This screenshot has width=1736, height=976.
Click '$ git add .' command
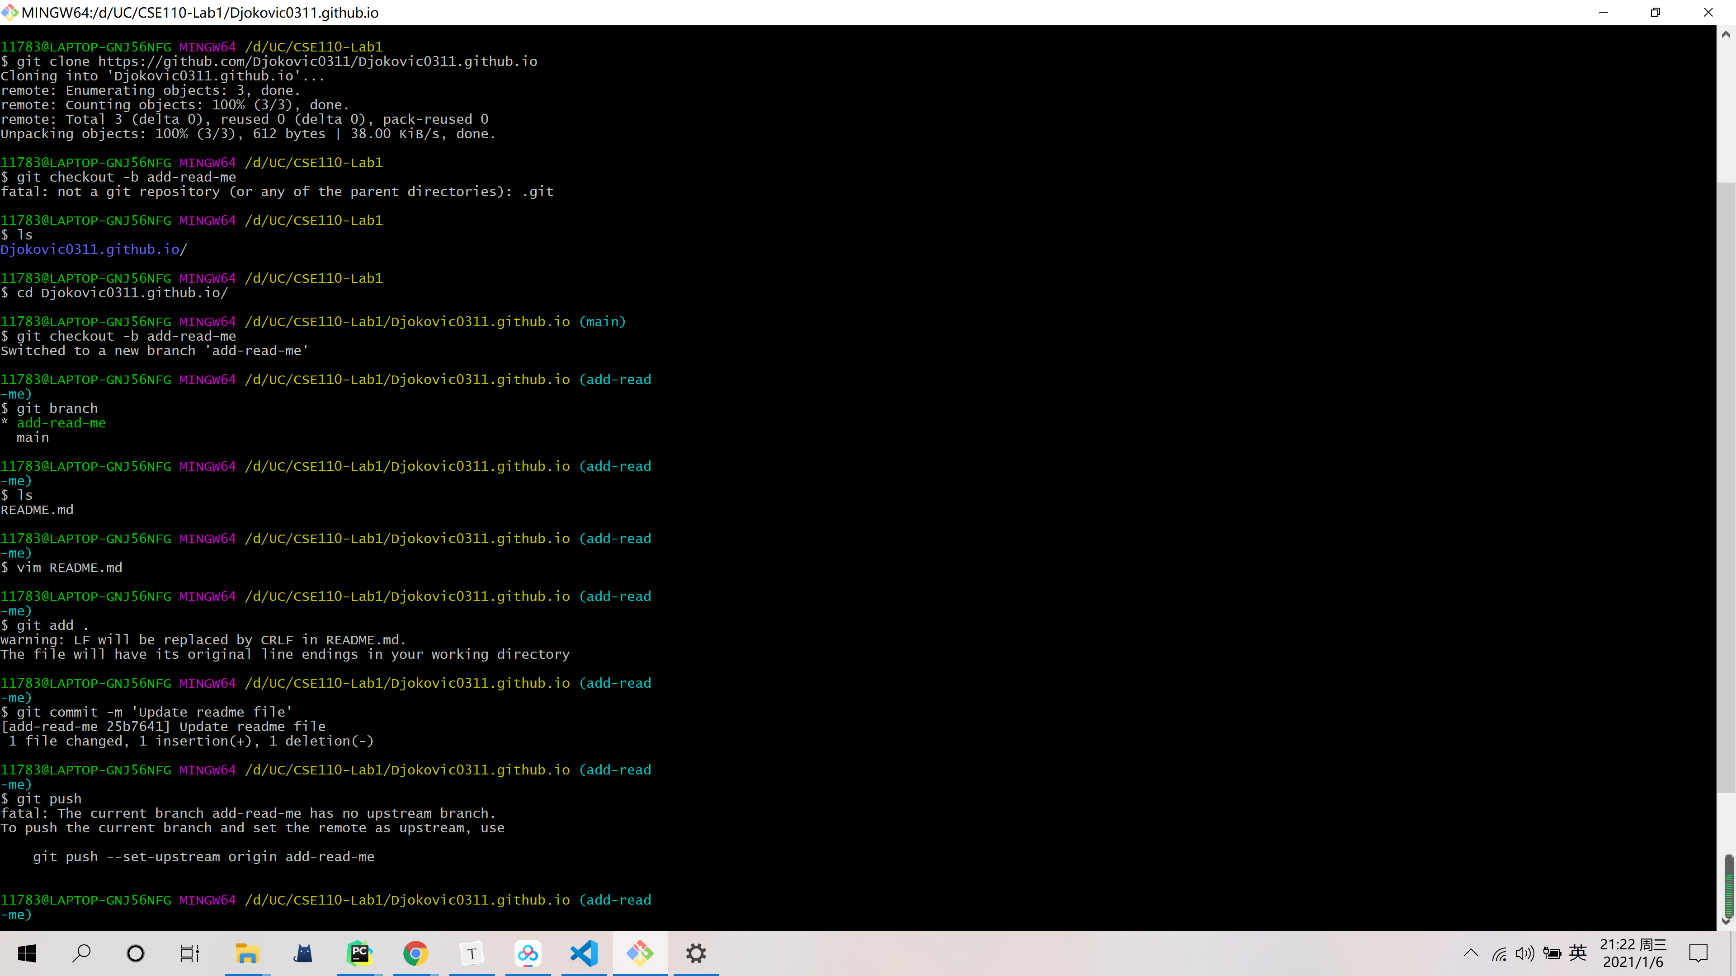pyautogui.click(x=44, y=625)
